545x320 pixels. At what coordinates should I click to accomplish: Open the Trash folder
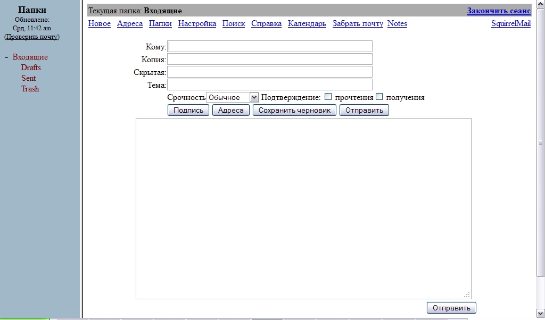pyautogui.click(x=30, y=89)
